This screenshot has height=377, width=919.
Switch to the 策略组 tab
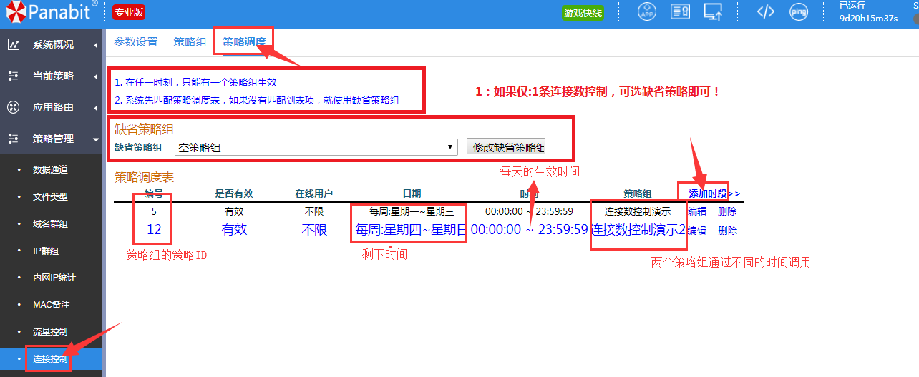pos(190,42)
